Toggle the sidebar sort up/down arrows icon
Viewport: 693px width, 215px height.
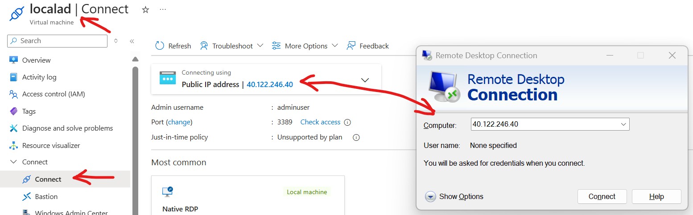116,41
